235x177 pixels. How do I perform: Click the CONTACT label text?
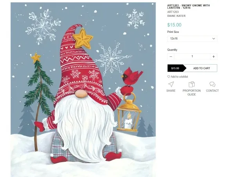(x=212, y=91)
